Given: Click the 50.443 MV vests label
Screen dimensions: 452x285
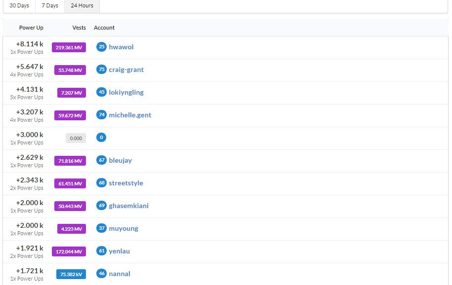Looking at the screenshot, I should click(x=70, y=206).
